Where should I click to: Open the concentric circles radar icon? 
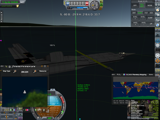pos(157,45)
